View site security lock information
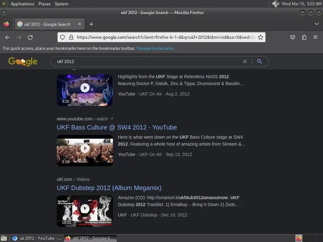The image size is (323, 242). tap(71, 37)
